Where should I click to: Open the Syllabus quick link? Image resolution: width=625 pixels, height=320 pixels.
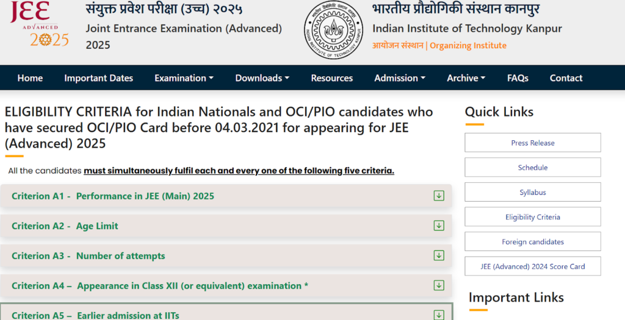pyautogui.click(x=532, y=192)
